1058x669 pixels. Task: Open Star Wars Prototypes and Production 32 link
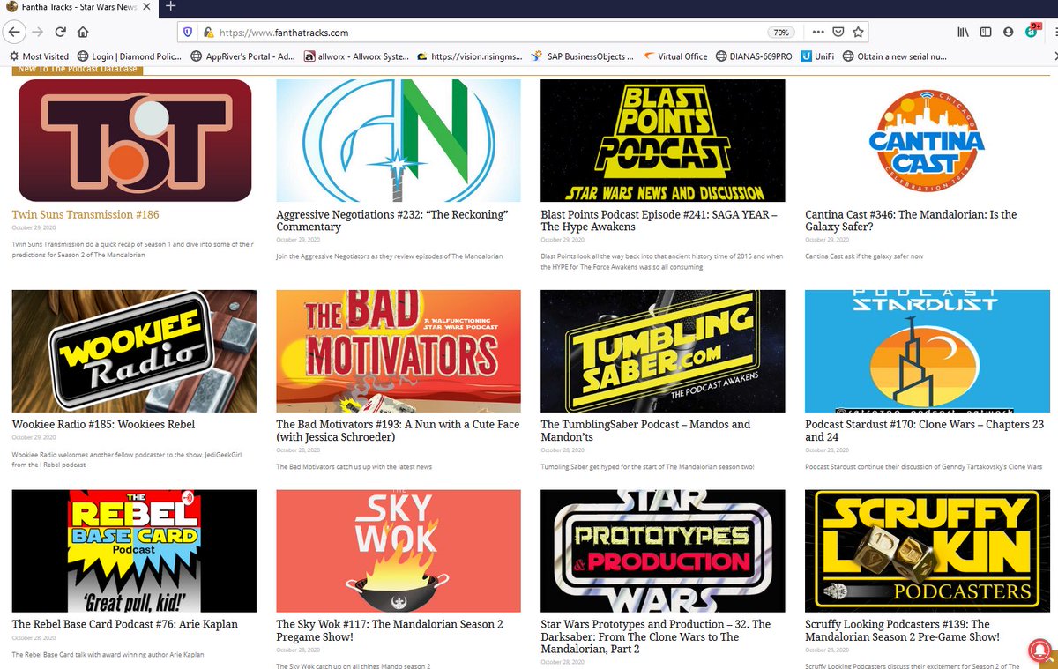pos(655,637)
